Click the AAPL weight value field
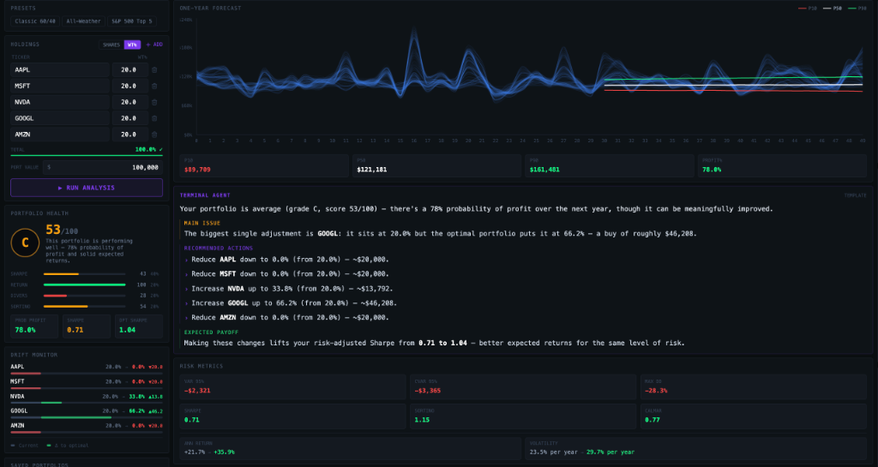The image size is (878, 467). click(130, 70)
